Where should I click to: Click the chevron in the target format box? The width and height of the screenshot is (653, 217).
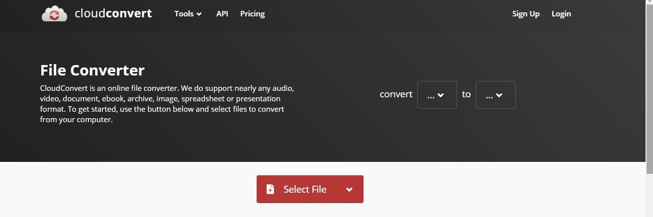tap(499, 95)
